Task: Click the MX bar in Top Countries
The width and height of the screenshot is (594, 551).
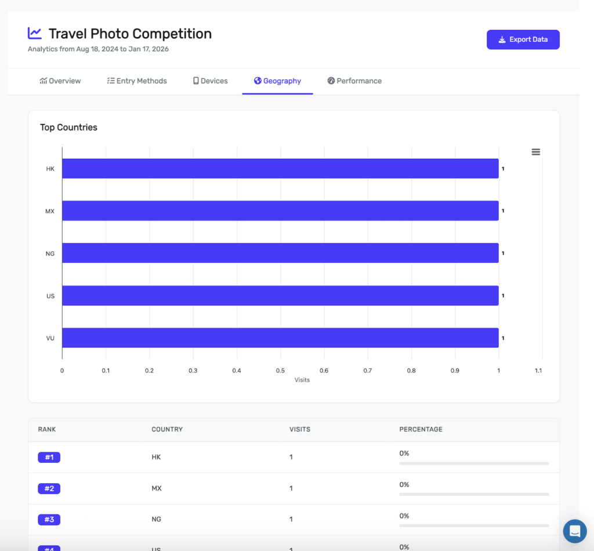Action: coord(280,211)
